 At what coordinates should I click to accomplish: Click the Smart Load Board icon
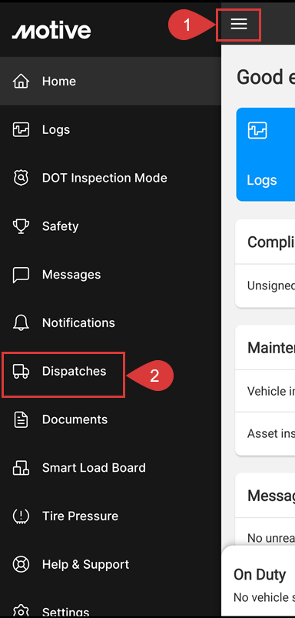tap(21, 468)
